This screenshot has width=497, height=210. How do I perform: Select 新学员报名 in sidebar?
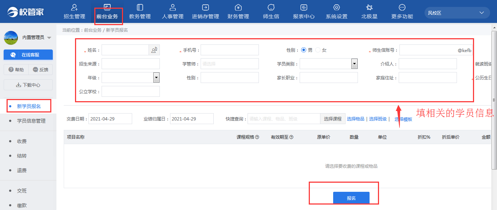coord(29,106)
